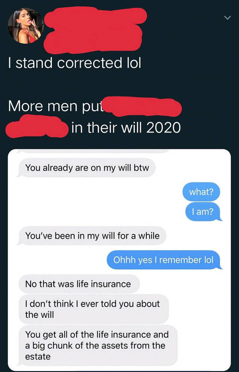Tap 'You've been in my will for a while' message
Image resolution: width=239 pixels, height=372 pixels.
[x=92, y=236]
